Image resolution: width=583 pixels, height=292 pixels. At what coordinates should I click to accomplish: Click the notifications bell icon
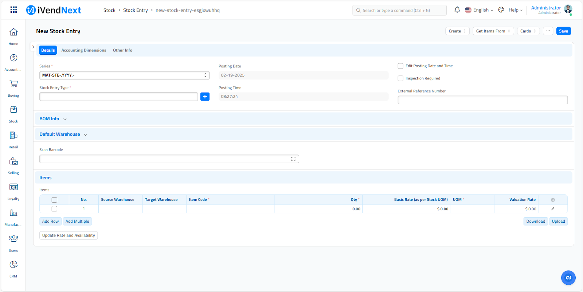pyautogui.click(x=457, y=10)
